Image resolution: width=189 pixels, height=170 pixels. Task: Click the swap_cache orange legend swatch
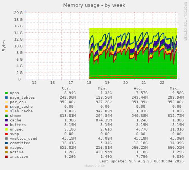tap(6, 107)
